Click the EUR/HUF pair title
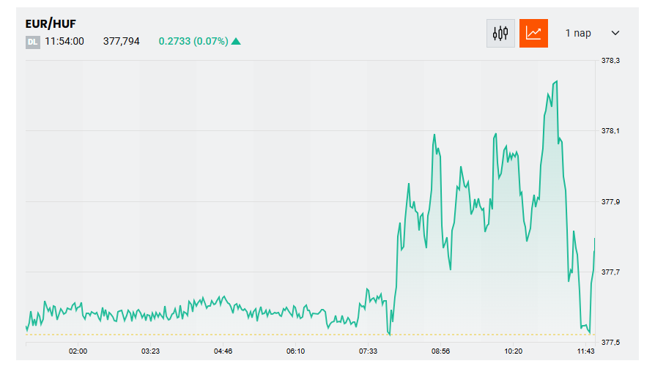Image resolution: width=655 pixels, height=369 pixels. tap(51, 23)
